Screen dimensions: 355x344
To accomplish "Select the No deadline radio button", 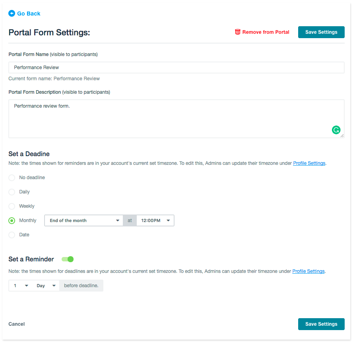I will pyautogui.click(x=12, y=178).
